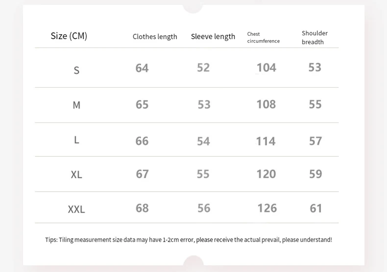This screenshot has width=387, height=272.
Task: Click clothes length value 66 for size L
Action: pos(142,141)
